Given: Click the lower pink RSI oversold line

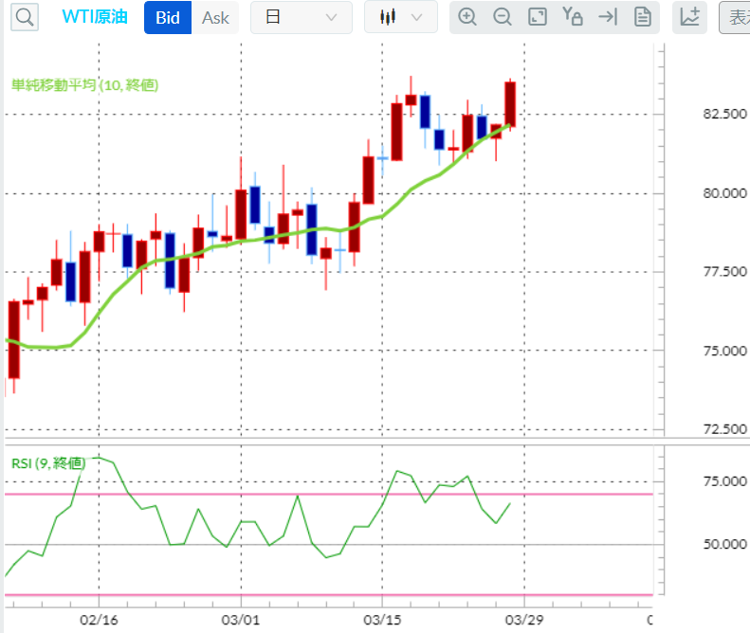Looking at the screenshot, I should click(329, 595).
